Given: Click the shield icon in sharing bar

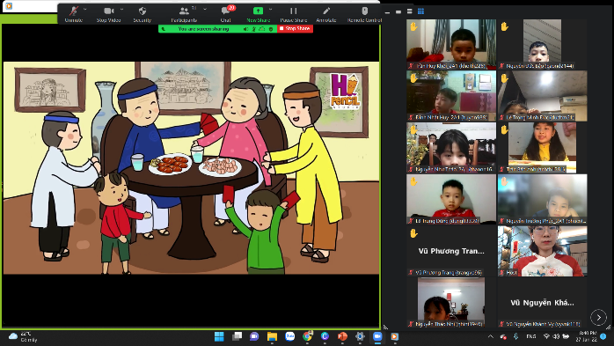Looking at the screenshot, I should click(x=271, y=28).
